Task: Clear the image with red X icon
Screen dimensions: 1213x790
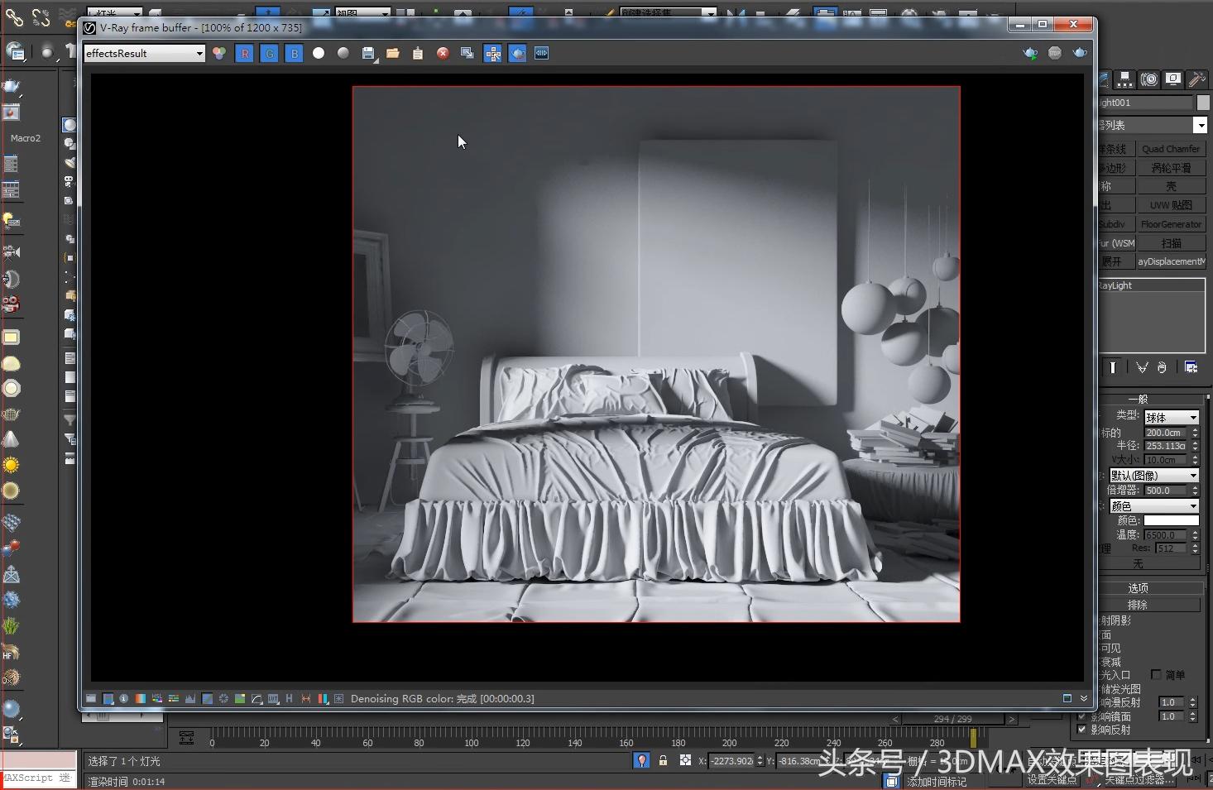Action: [443, 54]
